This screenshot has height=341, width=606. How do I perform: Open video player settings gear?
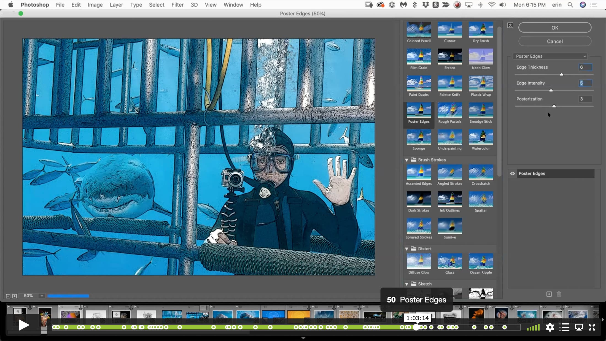pyautogui.click(x=550, y=327)
